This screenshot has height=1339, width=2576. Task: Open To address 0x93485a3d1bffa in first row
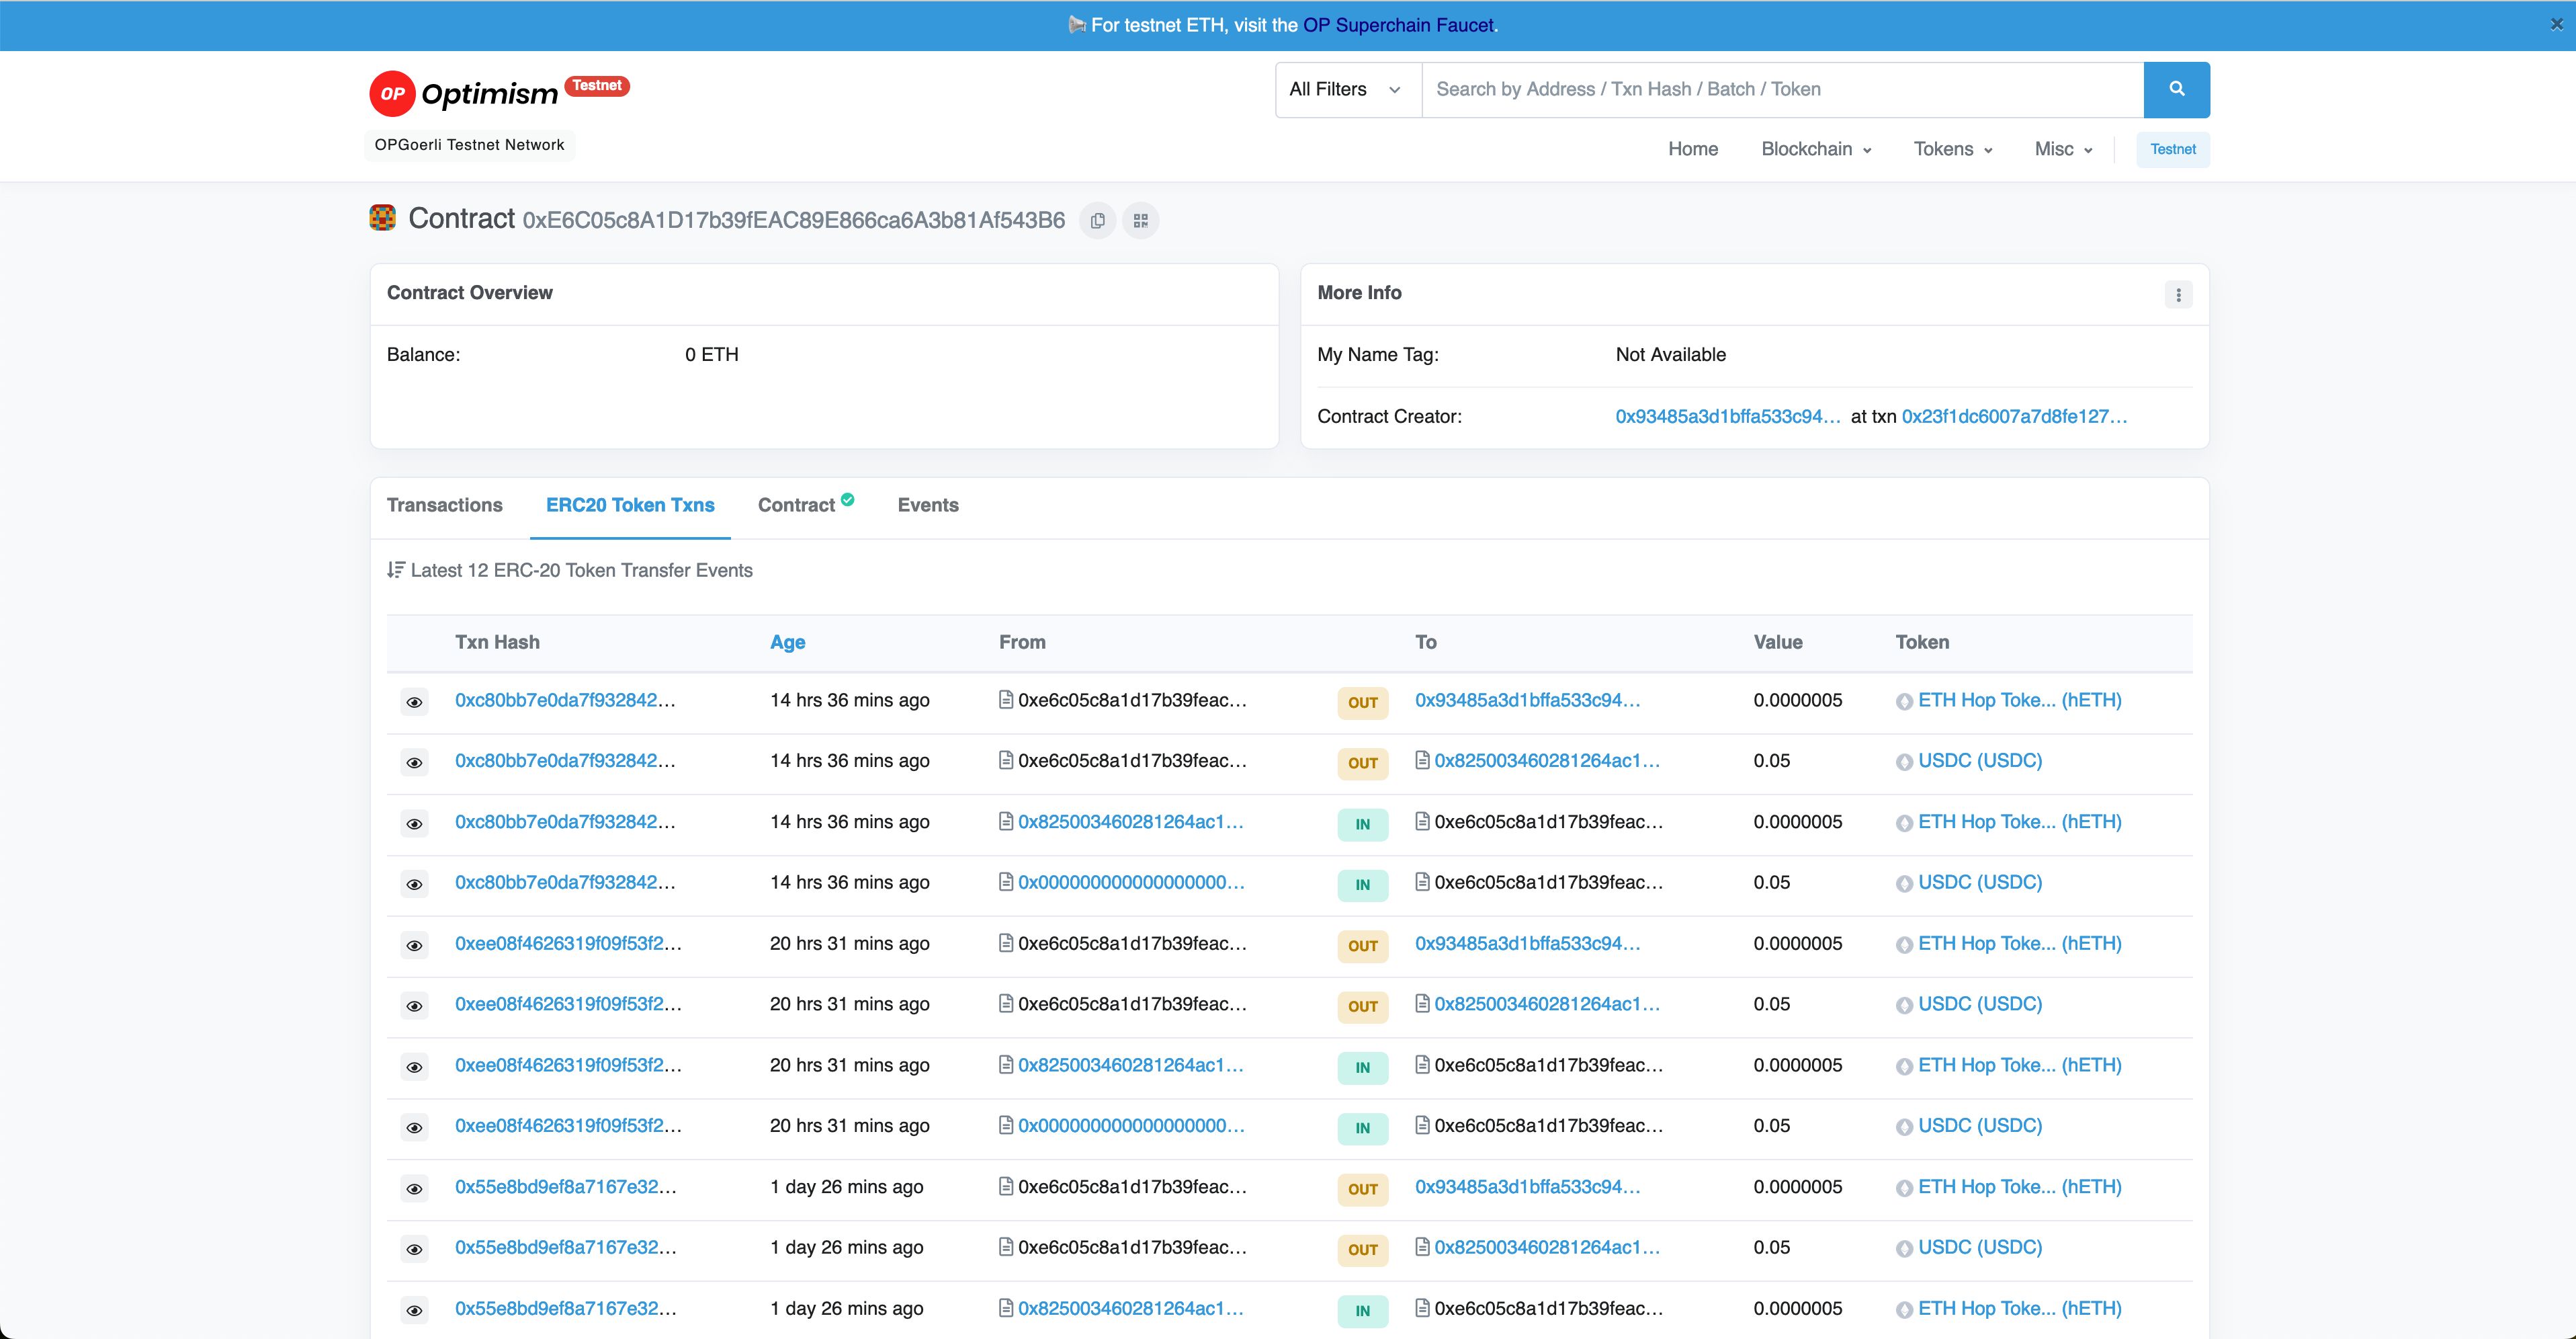pyautogui.click(x=1527, y=700)
